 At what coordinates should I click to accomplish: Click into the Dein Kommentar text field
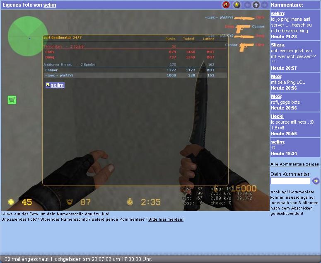tap(290, 181)
